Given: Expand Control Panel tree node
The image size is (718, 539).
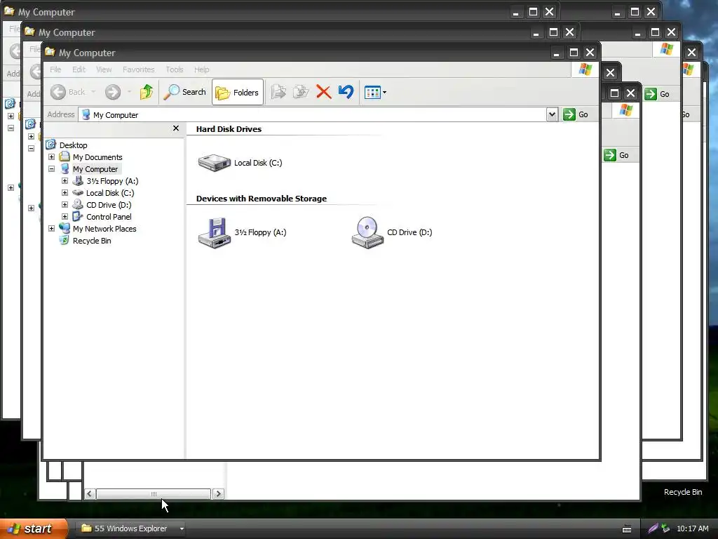Looking at the screenshot, I should (x=65, y=217).
